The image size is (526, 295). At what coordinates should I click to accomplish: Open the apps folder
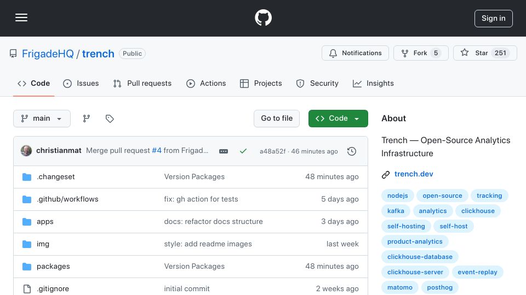[x=45, y=221]
